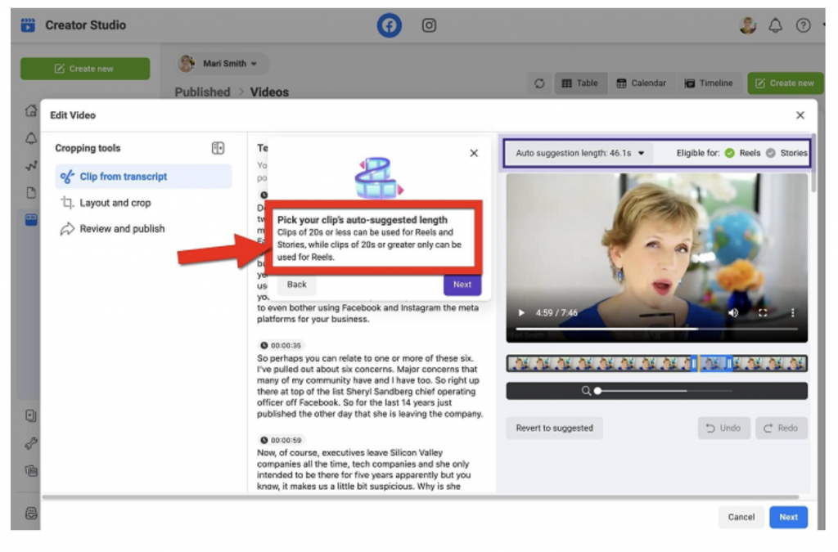
Task: Switch to Calendar view
Action: [642, 83]
